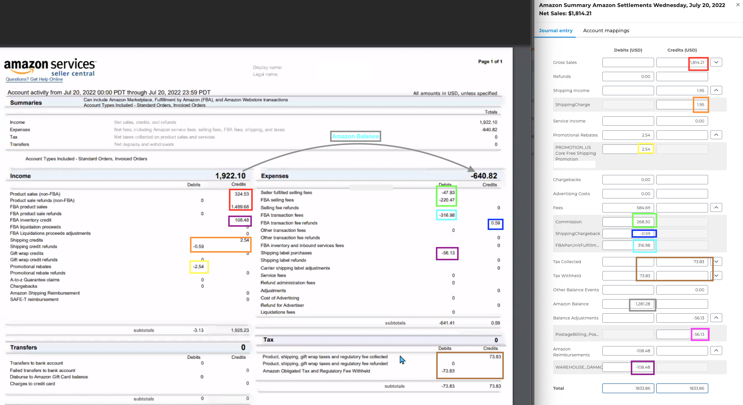The height and width of the screenshot is (405, 743).
Task: Click the Balance Adjustments credits field
Action: [x=682, y=318]
